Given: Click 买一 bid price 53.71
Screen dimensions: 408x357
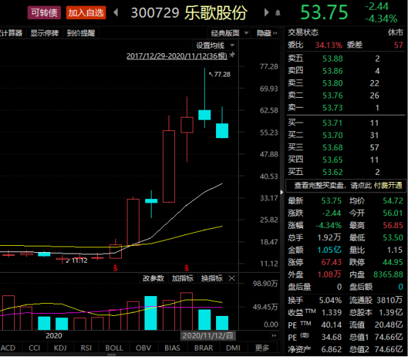Looking at the screenshot, I should [332, 123].
